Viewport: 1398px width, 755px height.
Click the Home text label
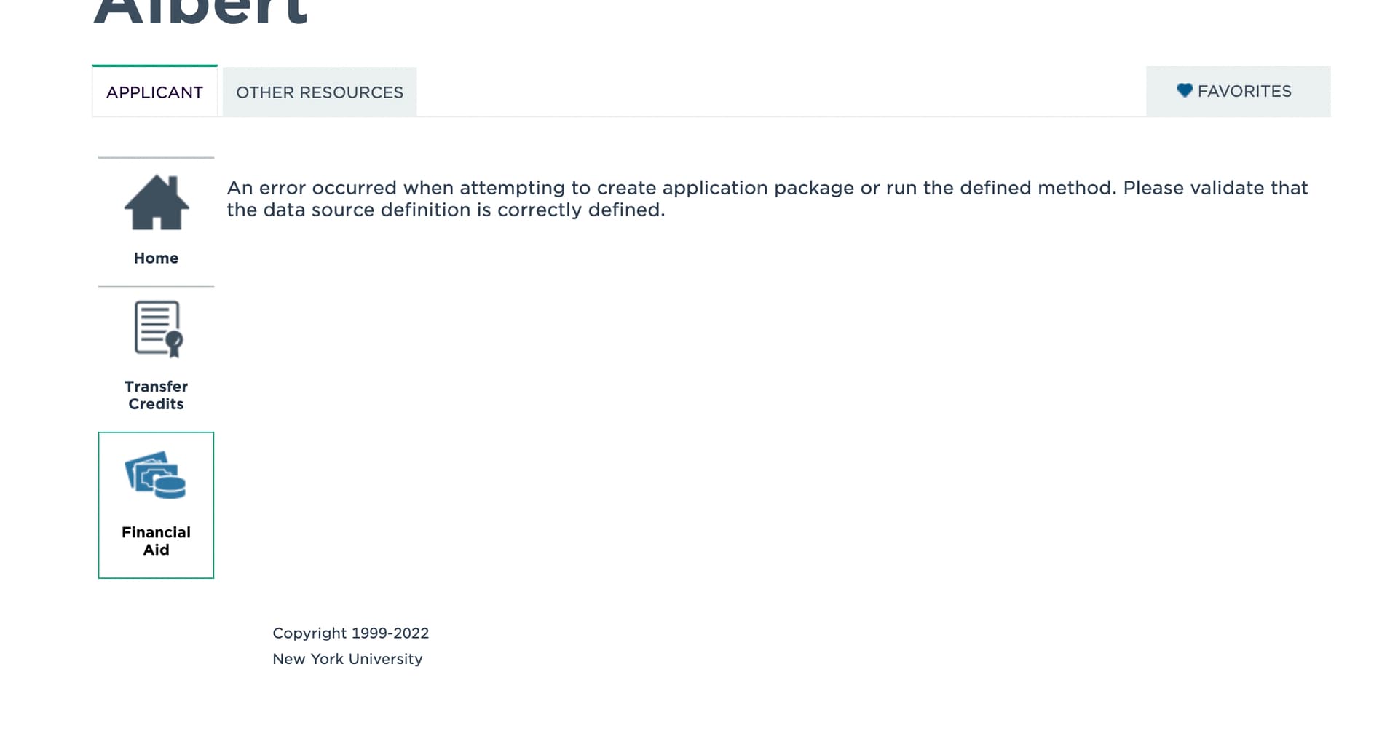click(156, 258)
